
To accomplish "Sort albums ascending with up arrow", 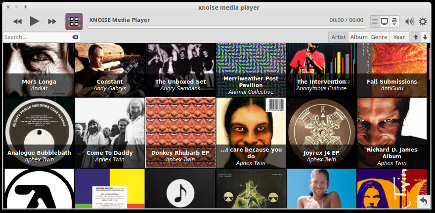I will (416, 37).
